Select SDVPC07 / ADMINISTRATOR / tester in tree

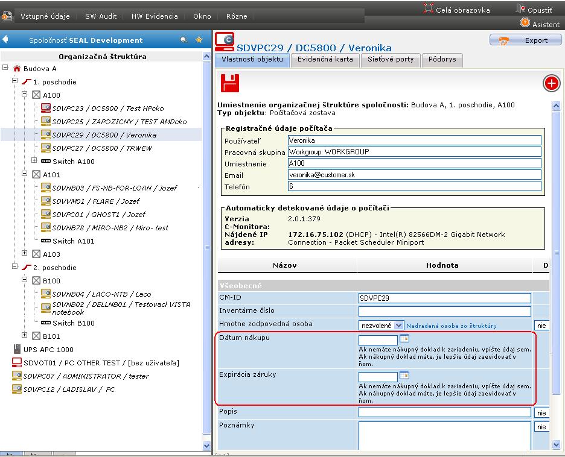[x=86, y=376]
